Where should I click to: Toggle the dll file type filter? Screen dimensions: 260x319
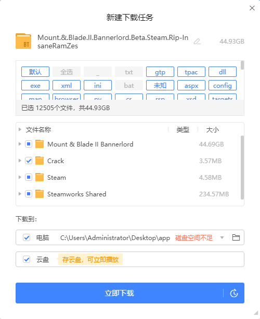223,72
